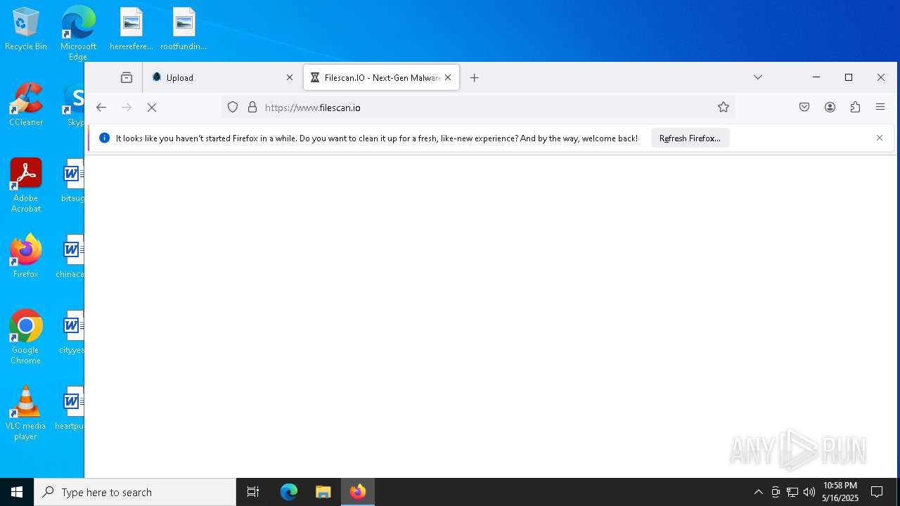This screenshot has height=506, width=900.
Task: Select the Google Chrome desktop shortcut
Action: (26, 337)
